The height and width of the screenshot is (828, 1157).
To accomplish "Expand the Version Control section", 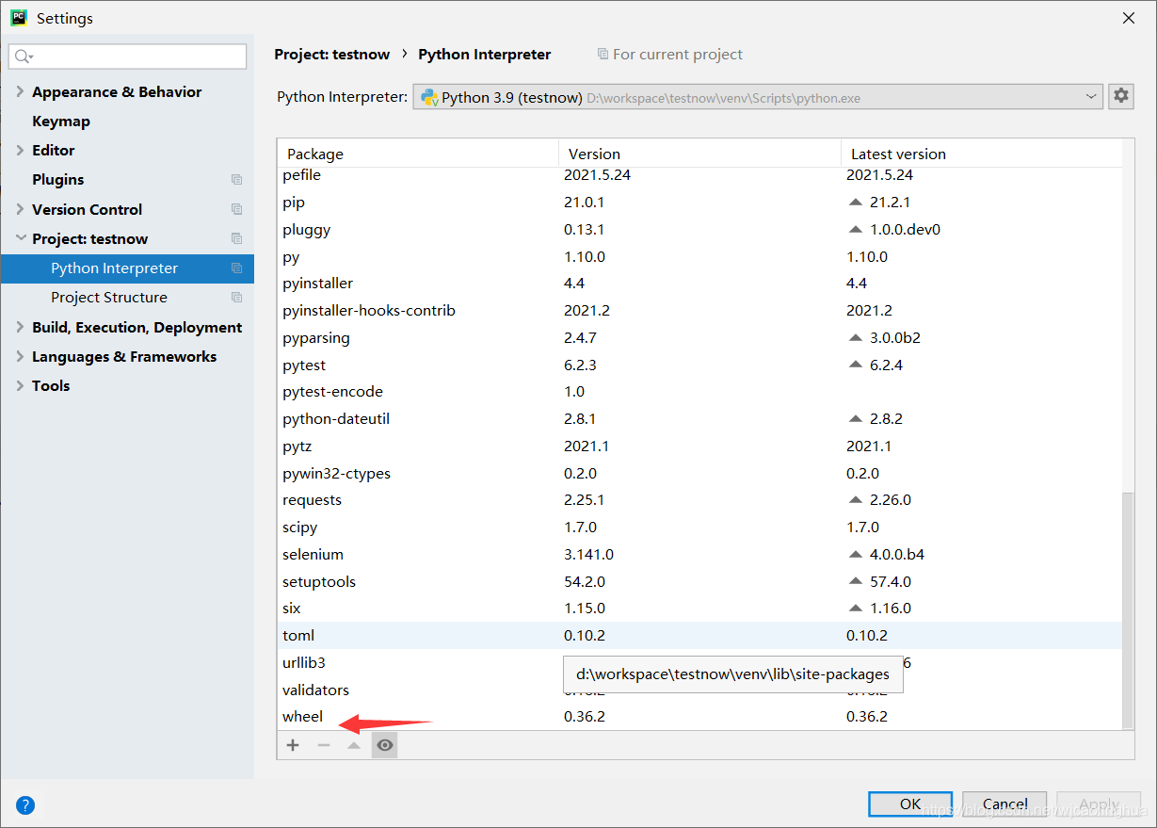I will point(20,209).
